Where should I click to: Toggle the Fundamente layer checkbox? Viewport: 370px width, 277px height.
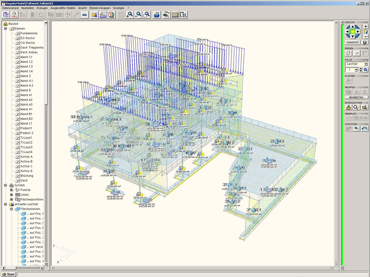pos(17,33)
